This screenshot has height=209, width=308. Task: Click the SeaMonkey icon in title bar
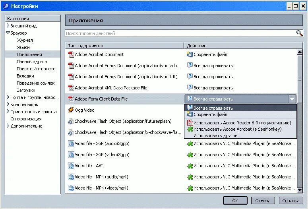tap(6, 6)
